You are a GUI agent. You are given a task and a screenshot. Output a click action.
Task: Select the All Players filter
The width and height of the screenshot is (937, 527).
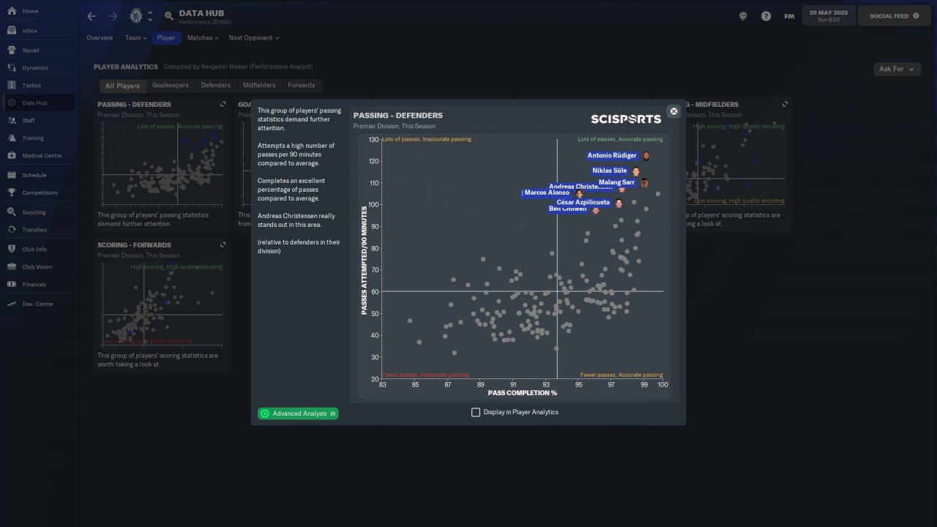[x=122, y=86]
